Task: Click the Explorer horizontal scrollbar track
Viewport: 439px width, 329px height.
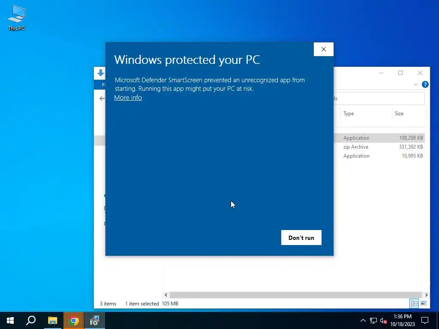Action: coord(296,295)
